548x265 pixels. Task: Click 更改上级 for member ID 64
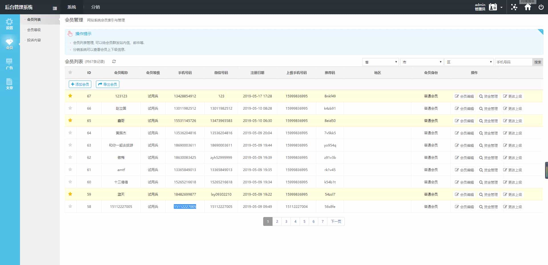click(513, 133)
